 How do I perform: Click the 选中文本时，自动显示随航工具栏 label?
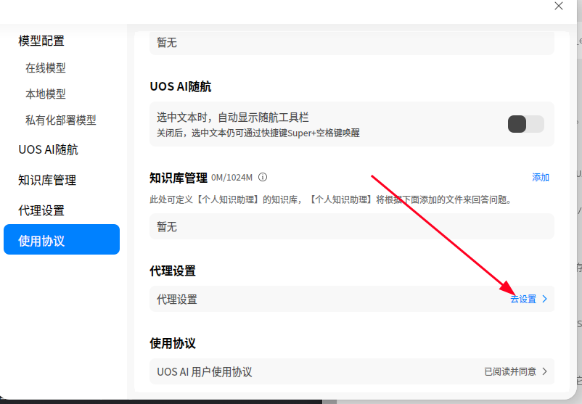tap(233, 118)
